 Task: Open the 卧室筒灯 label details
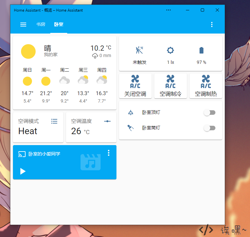[x=151, y=128]
